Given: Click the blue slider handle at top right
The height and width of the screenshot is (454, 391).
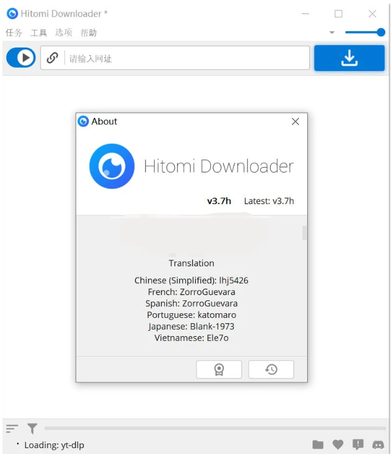Looking at the screenshot, I should (x=381, y=32).
